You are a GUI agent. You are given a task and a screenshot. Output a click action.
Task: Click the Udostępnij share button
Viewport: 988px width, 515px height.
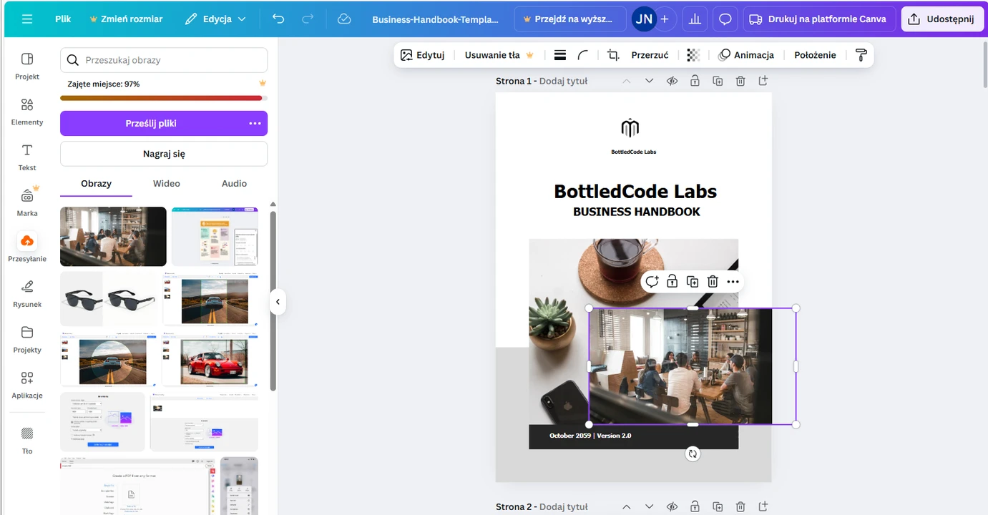tap(941, 19)
